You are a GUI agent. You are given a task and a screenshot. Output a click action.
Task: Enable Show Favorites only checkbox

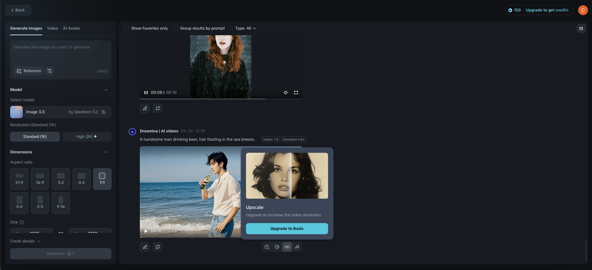pos(126,28)
